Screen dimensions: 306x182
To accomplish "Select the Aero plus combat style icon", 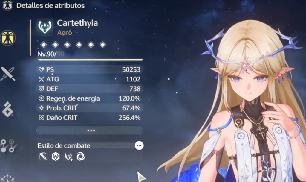I will pyautogui.click(x=68, y=157).
